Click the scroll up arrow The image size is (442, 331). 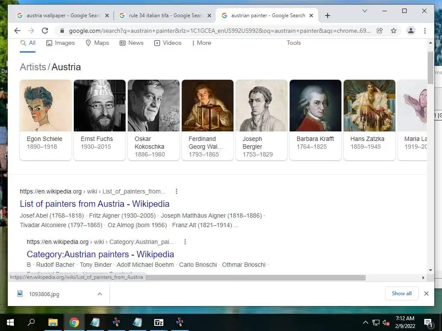[x=430, y=43]
